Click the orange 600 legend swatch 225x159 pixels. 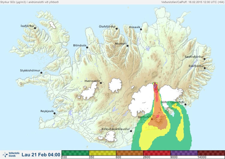click(x=130, y=153)
